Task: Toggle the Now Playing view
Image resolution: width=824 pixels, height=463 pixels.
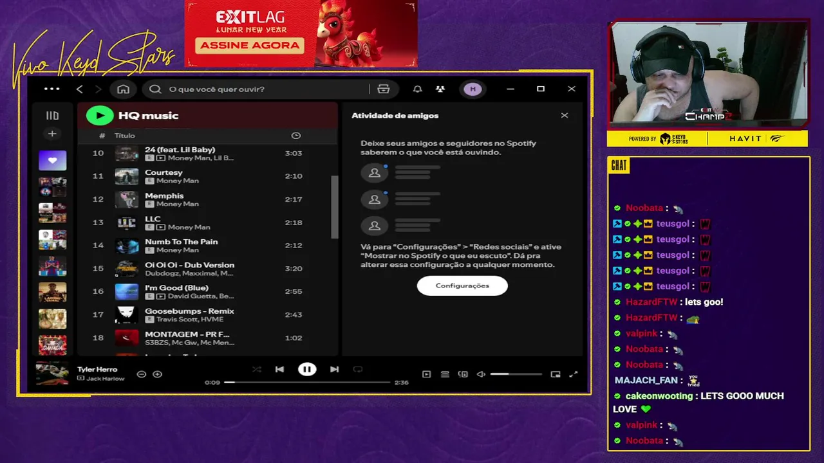Action: click(426, 374)
